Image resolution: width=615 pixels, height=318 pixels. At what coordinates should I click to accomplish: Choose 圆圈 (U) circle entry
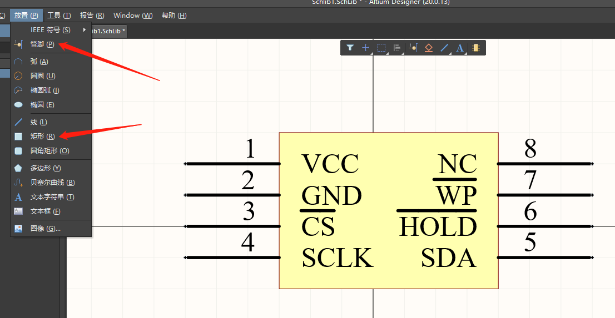pos(51,76)
